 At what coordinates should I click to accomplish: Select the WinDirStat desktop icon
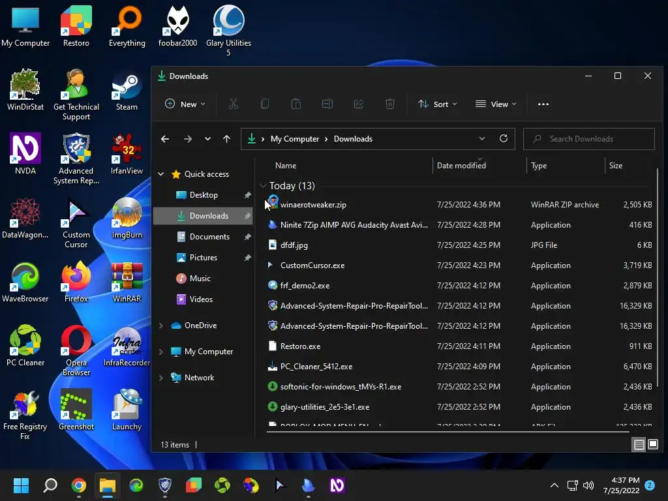tap(25, 90)
